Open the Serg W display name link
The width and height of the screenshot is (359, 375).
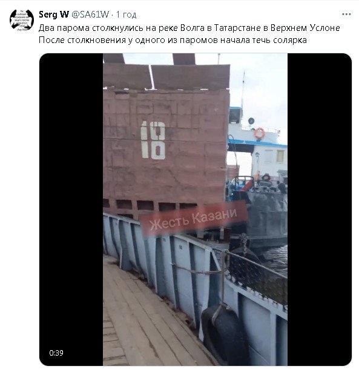(54, 15)
